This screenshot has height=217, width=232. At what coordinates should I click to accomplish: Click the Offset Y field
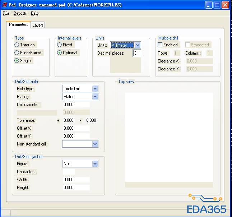click(x=76, y=136)
